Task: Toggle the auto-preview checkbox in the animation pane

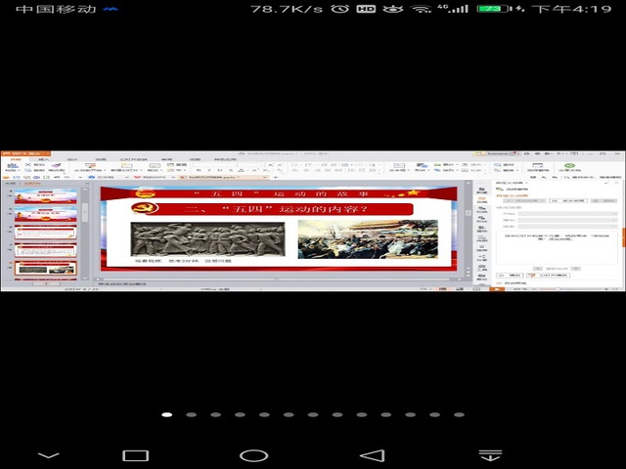Action: (x=496, y=284)
